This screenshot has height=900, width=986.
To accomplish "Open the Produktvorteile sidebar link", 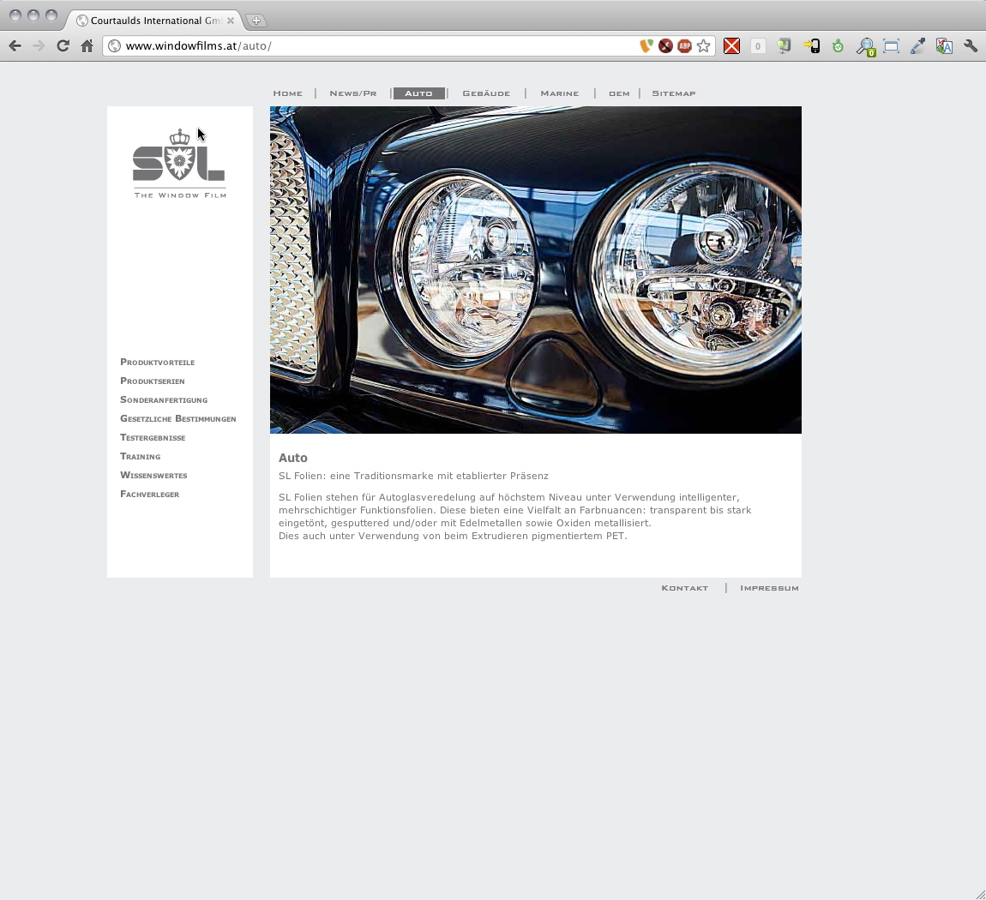I will (x=157, y=362).
